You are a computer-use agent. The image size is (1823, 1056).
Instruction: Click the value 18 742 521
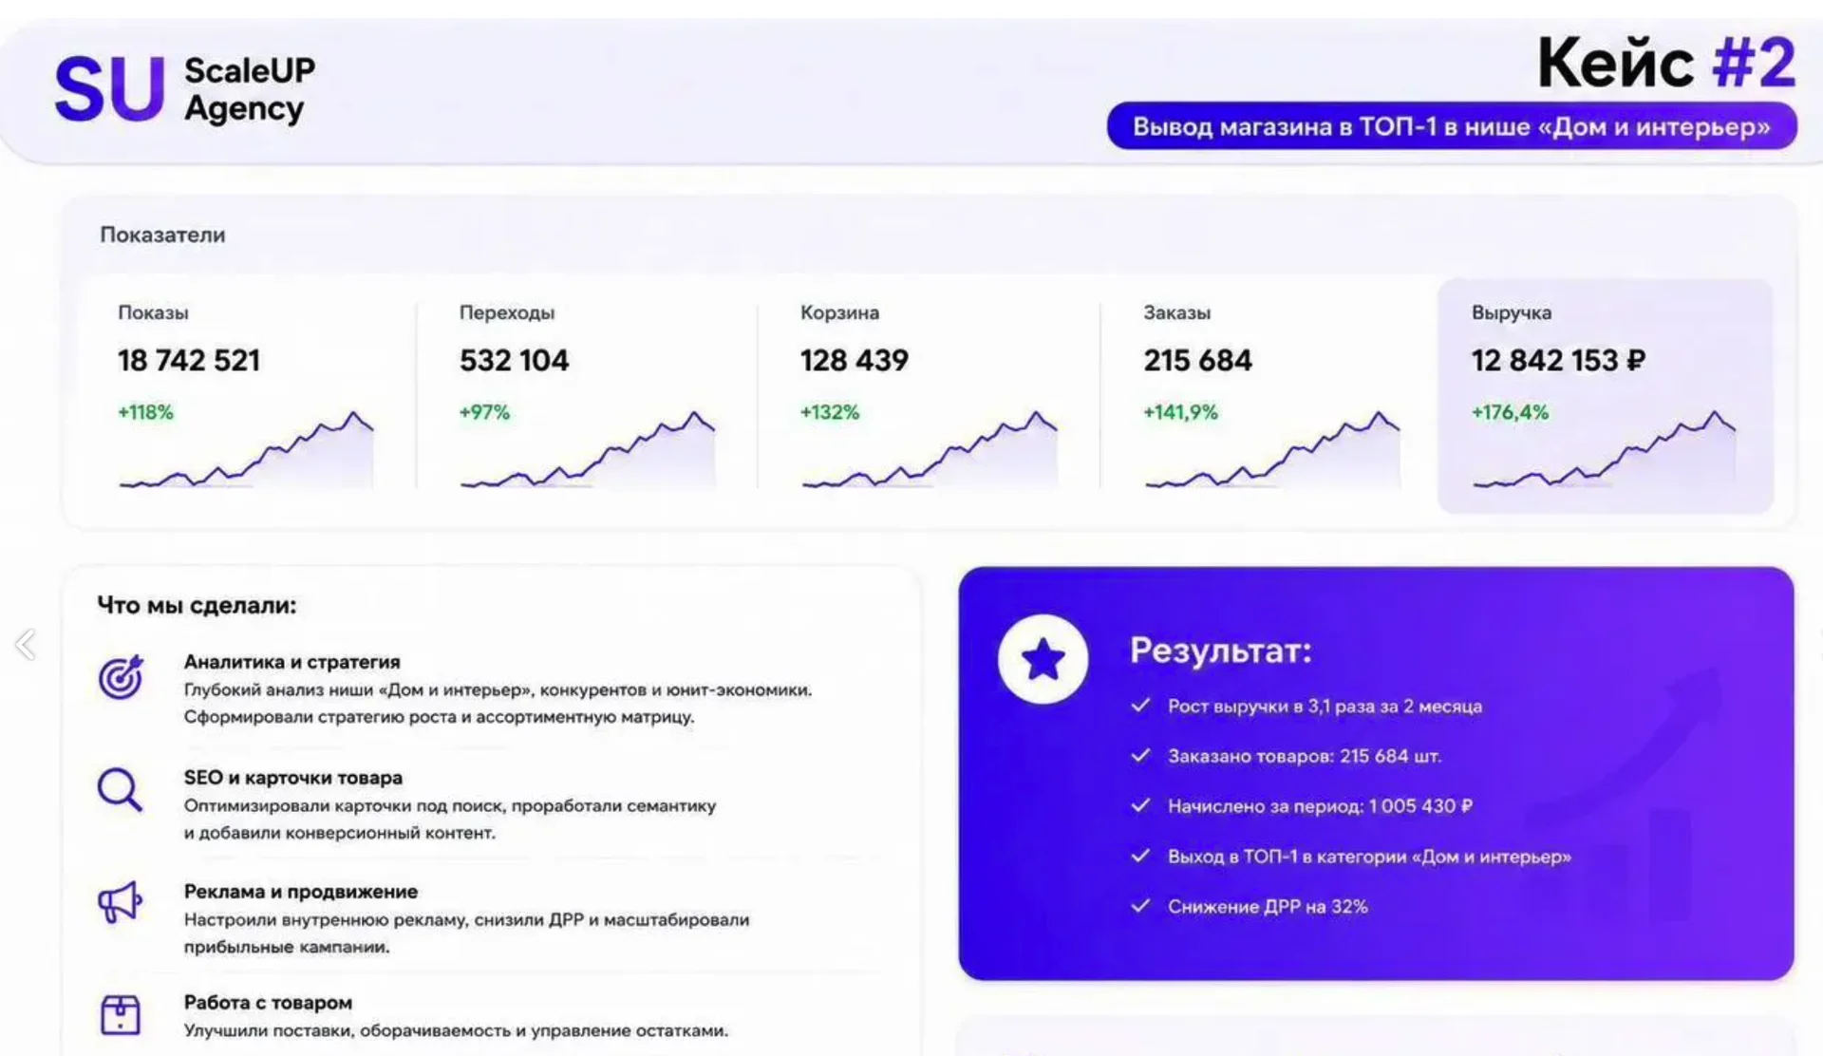[188, 361]
